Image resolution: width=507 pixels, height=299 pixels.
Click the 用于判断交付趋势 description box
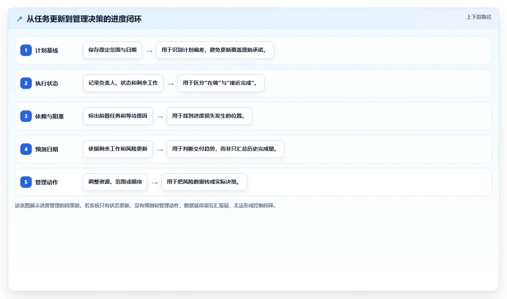click(226, 149)
